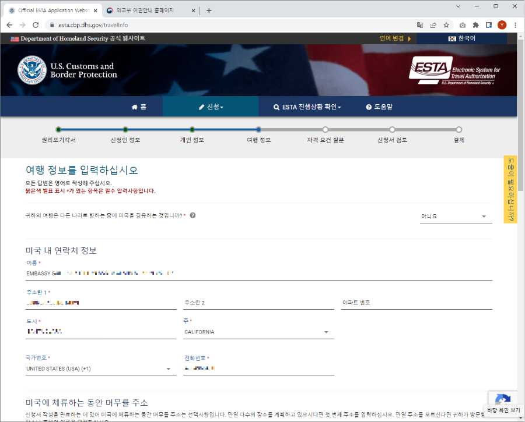Viewport: 525px width, 422px height.
Task: Click the 언어 변경 link
Action: [395, 38]
